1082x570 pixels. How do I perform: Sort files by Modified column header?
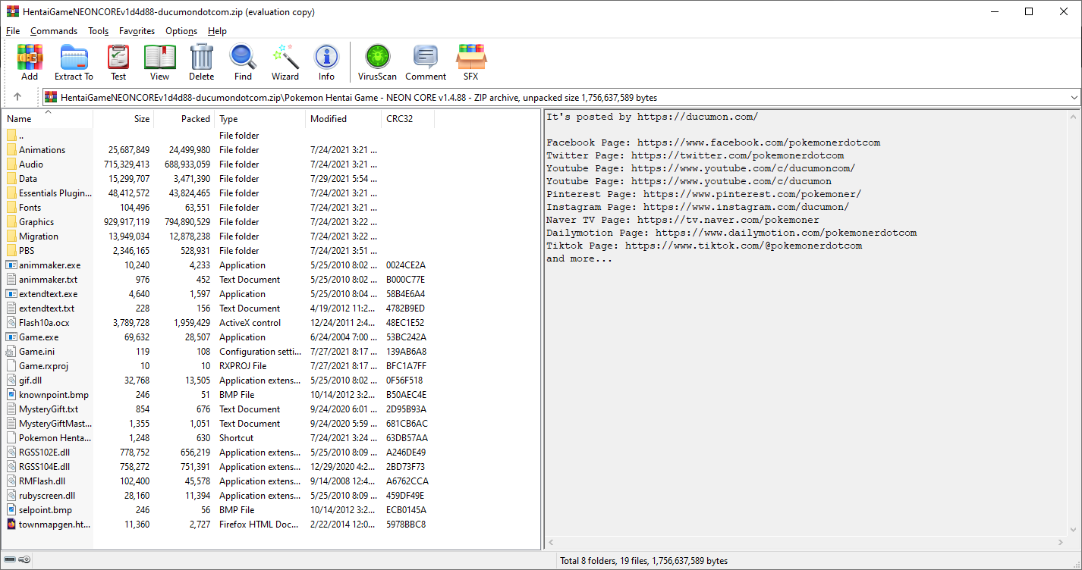point(329,119)
